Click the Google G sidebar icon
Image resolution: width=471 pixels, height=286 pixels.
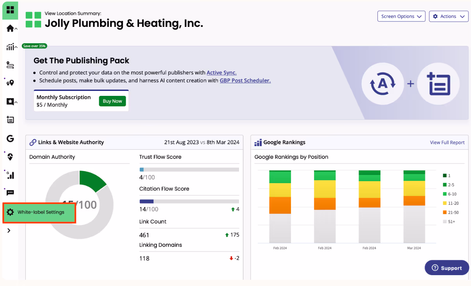10,138
